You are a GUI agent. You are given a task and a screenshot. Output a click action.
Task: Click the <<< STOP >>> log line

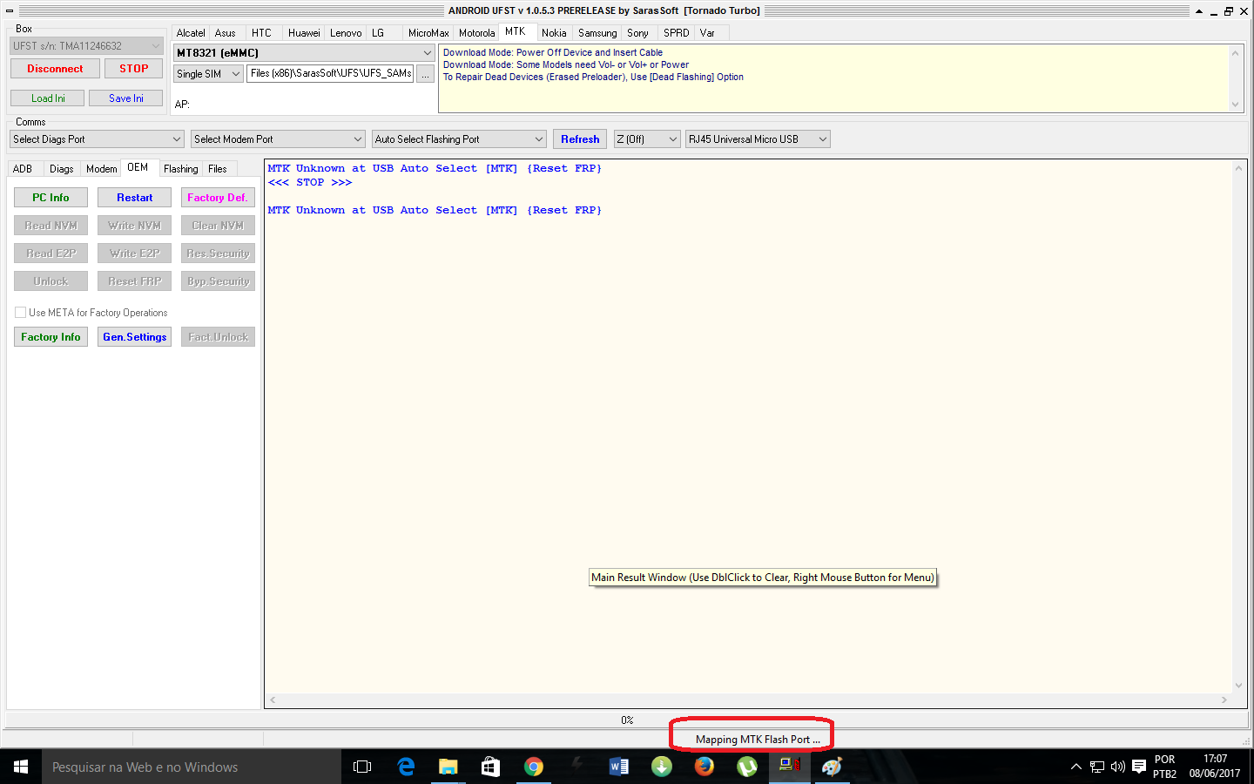[310, 182]
